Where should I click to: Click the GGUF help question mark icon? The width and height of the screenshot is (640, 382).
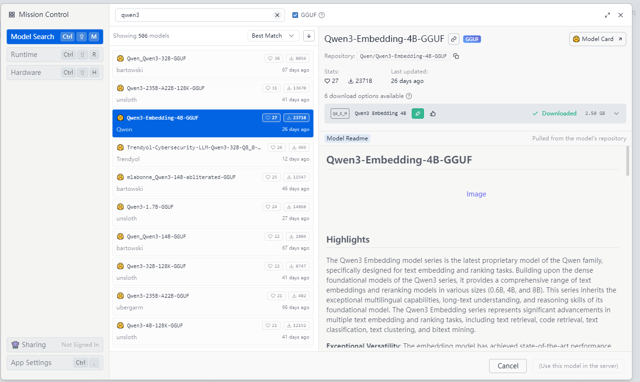click(322, 15)
